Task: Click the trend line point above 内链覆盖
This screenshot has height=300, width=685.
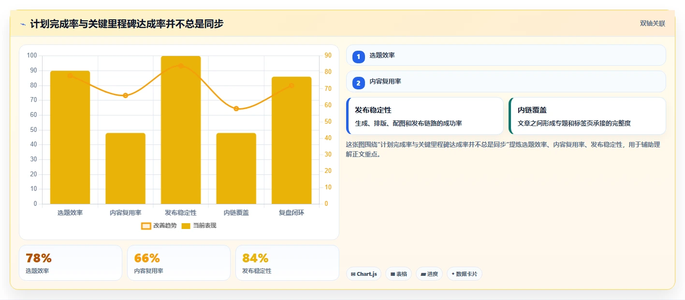Action: point(236,109)
